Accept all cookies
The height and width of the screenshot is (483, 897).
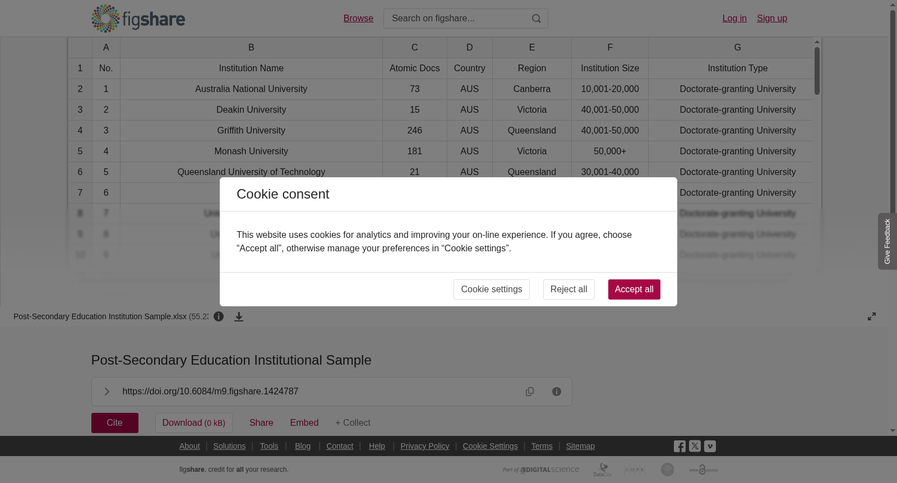click(x=634, y=289)
